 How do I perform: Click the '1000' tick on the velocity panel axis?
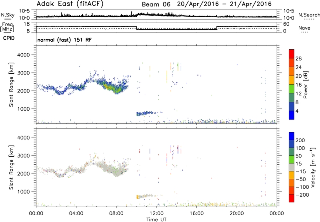pyautogui.click(x=23, y=192)
